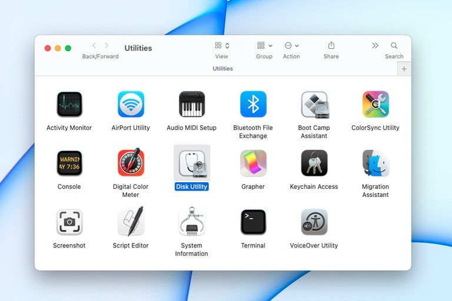
Task: Open the Activity Monitor app icon
Action: pyautogui.click(x=69, y=104)
